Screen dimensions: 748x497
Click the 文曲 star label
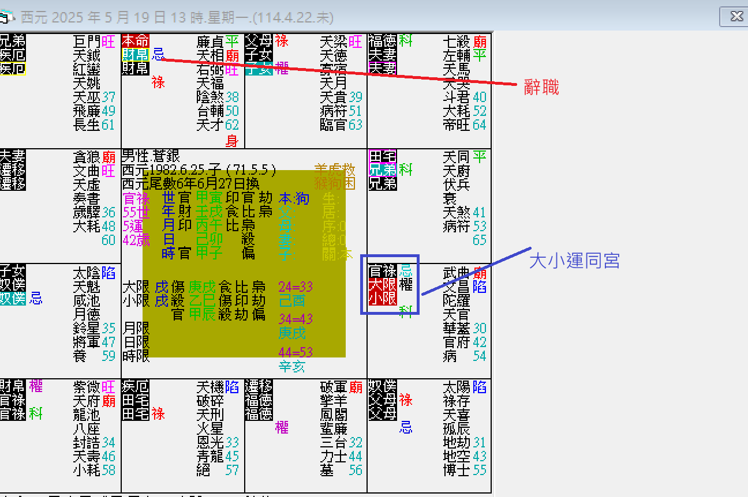pyautogui.click(x=87, y=171)
